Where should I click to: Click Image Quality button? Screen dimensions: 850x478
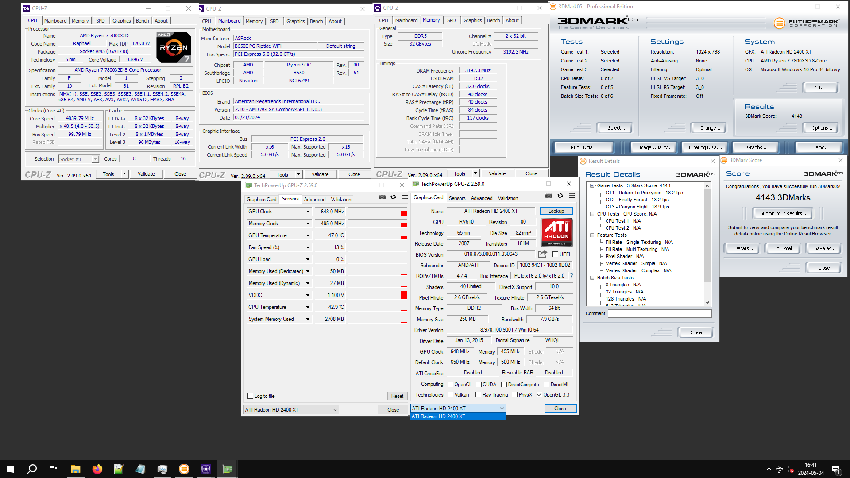[x=654, y=147]
